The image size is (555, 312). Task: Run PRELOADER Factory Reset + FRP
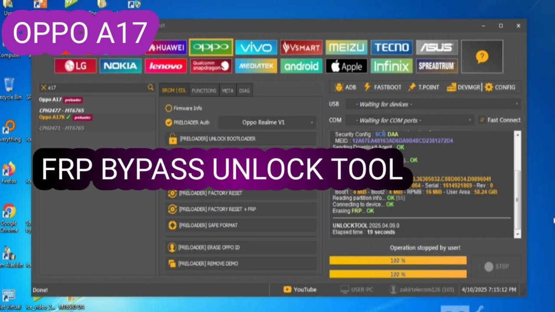click(241, 209)
